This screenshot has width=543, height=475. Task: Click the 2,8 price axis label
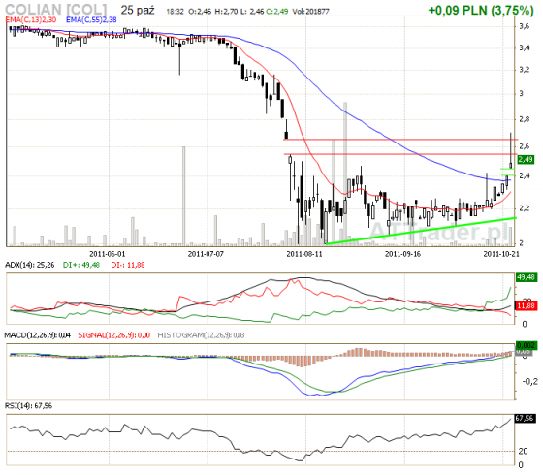coord(524,119)
